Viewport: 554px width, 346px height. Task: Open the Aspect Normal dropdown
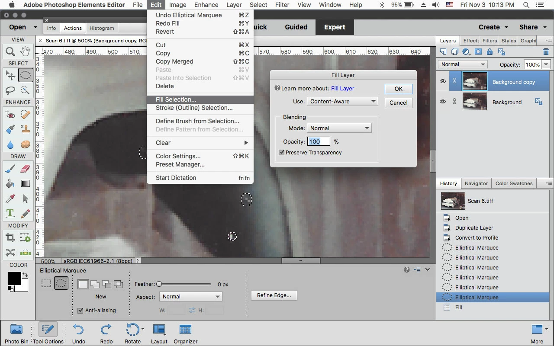coord(191,297)
